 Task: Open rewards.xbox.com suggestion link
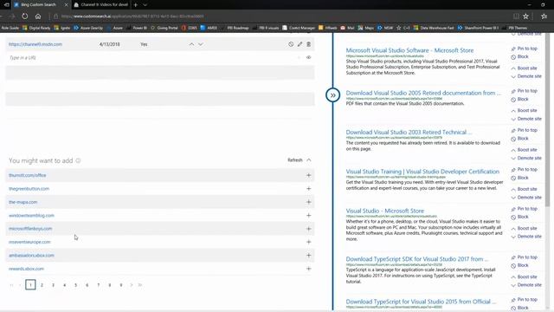[x=26, y=269]
